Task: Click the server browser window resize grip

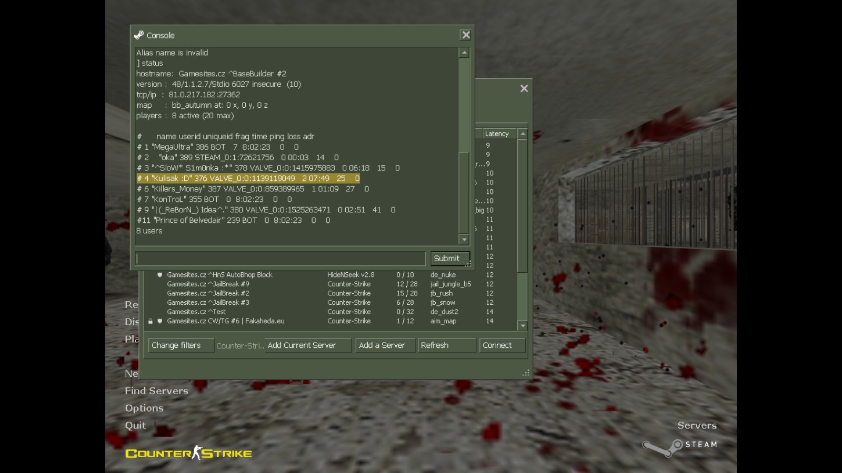Action: [526, 373]
